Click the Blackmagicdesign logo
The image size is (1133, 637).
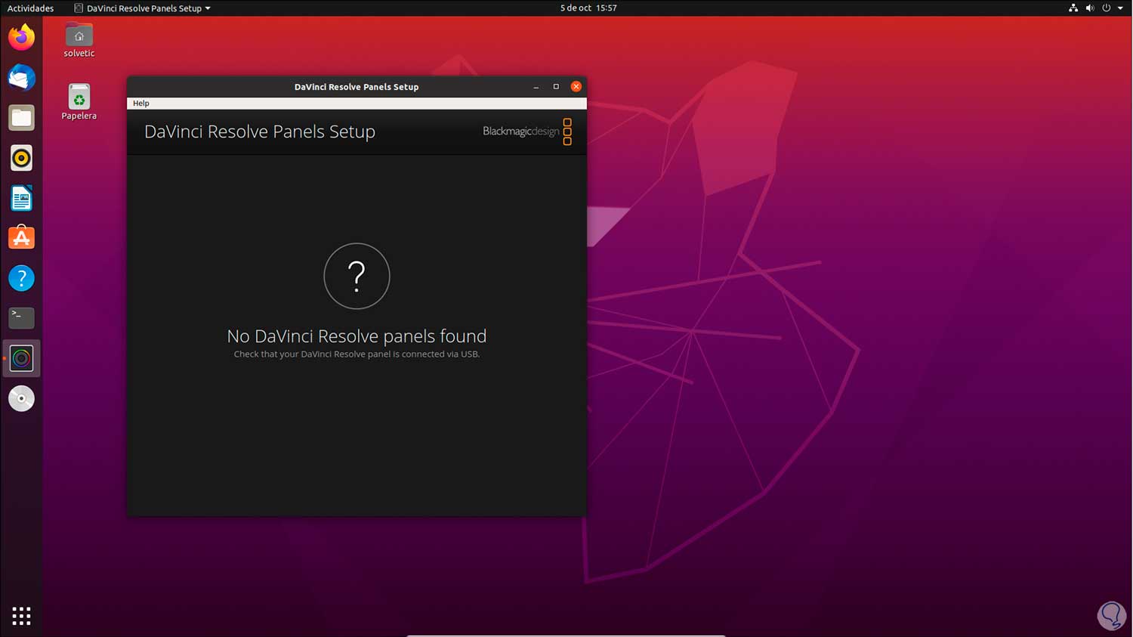tap(527, 131)
